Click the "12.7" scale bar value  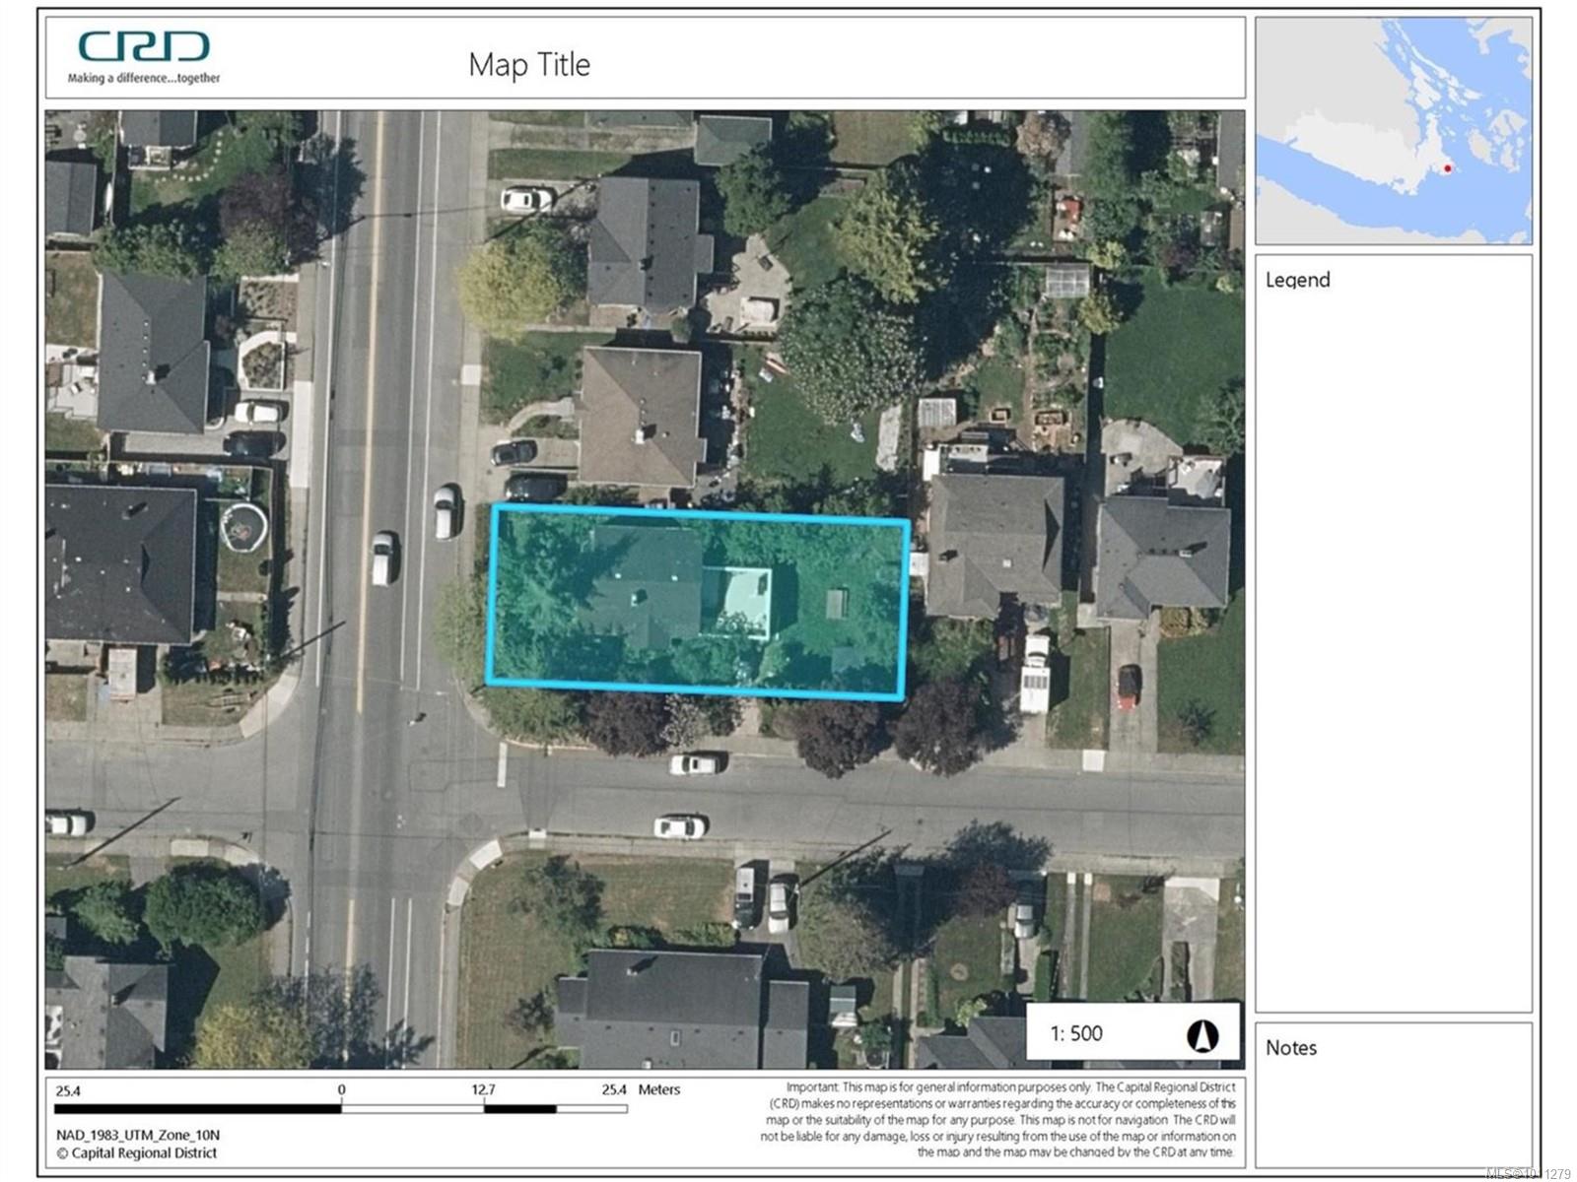coord(483,1089)
